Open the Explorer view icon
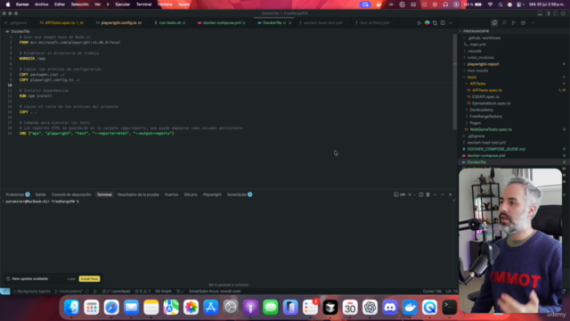570x321 pixels. 494,23
